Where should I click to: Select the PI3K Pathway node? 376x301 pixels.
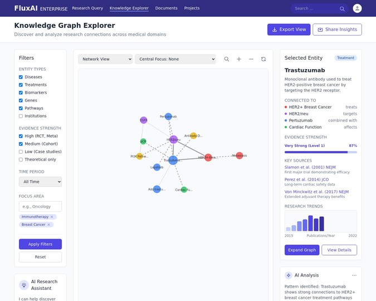point(139,156)
